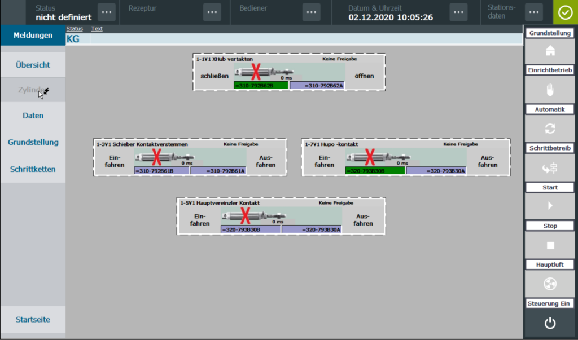The image size is (578, 340).
Task: Click the Steuerung Ein label
Action: point(550,303)
